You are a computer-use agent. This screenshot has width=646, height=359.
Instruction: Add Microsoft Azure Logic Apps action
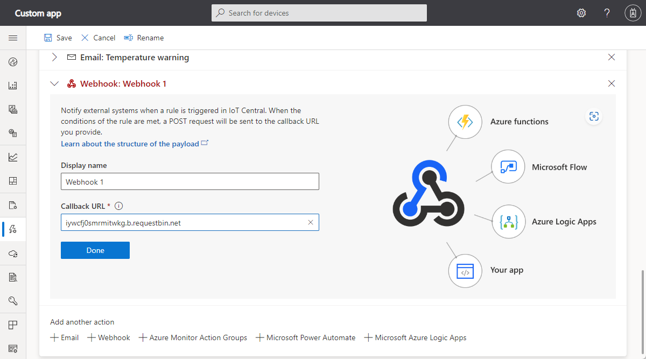416,337
